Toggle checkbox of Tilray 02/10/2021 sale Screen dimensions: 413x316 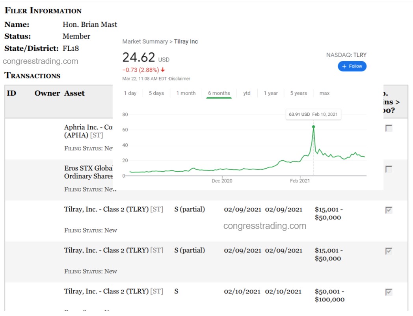(389, 292)
